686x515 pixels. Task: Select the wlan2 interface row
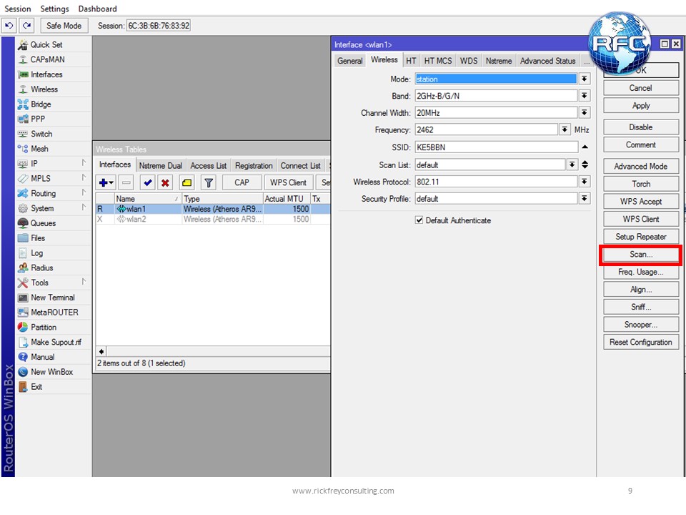tap(213, 219)
